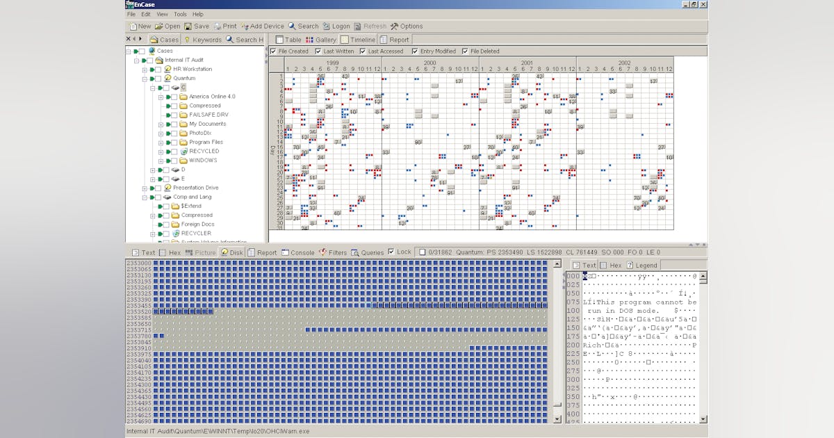Open the Filters pane icon
This screenshot has height=438, width=834.
point(322,252)
